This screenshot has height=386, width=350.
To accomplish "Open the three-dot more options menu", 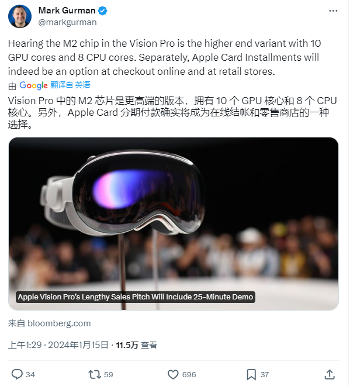I will coord(334,11).
